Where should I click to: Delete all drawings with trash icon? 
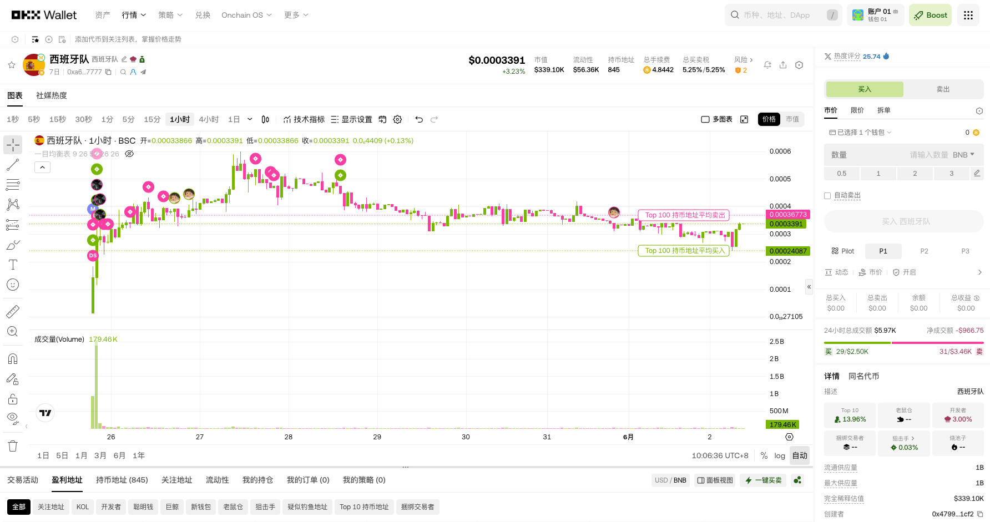click(13, 446)
